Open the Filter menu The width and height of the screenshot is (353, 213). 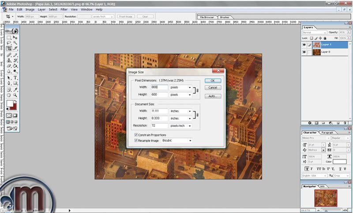pyautogui.click(x=64, y=9)
